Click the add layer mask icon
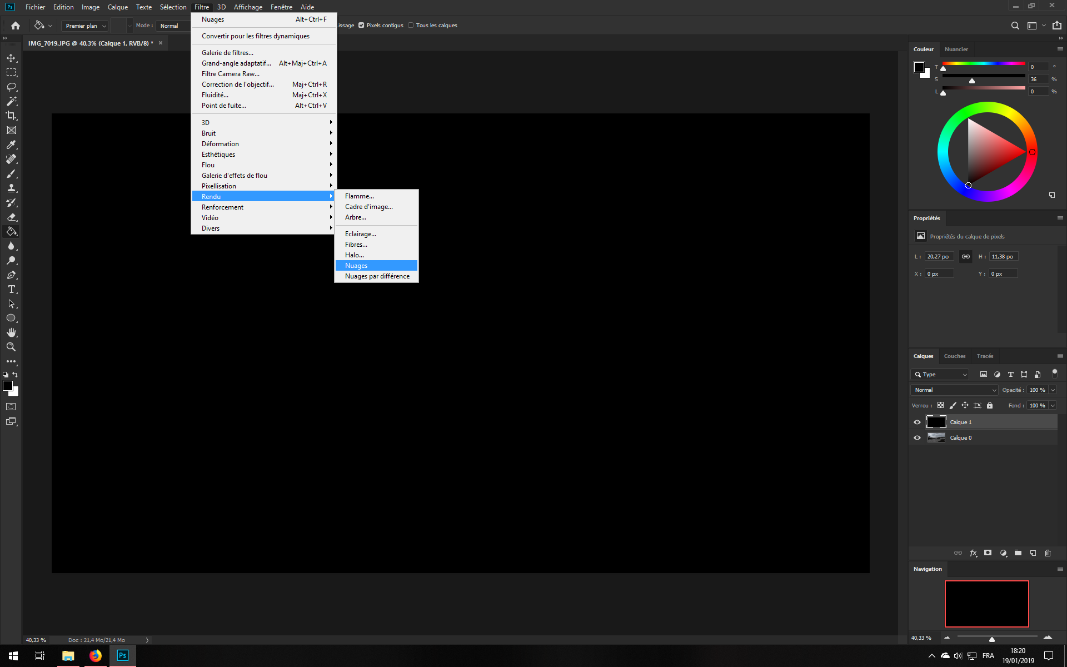 coord(988,553)
